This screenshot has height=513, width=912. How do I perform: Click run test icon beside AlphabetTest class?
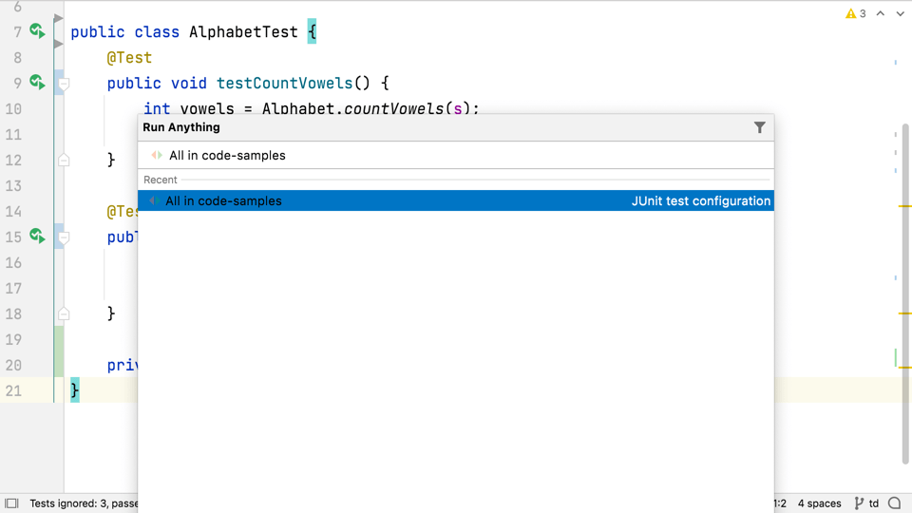pos(37,32)
